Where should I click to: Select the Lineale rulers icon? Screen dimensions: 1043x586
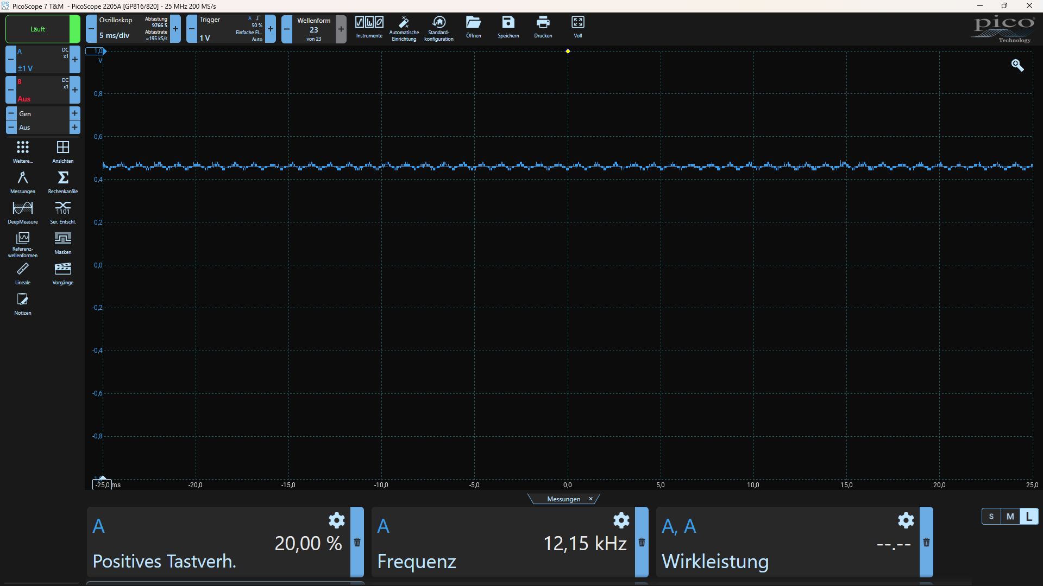(x=23, y=272)
